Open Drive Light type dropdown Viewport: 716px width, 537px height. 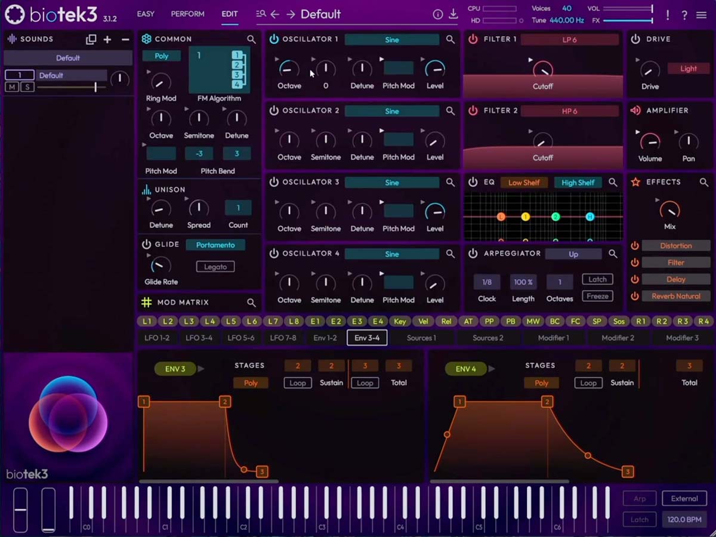[x=689, y=69]
